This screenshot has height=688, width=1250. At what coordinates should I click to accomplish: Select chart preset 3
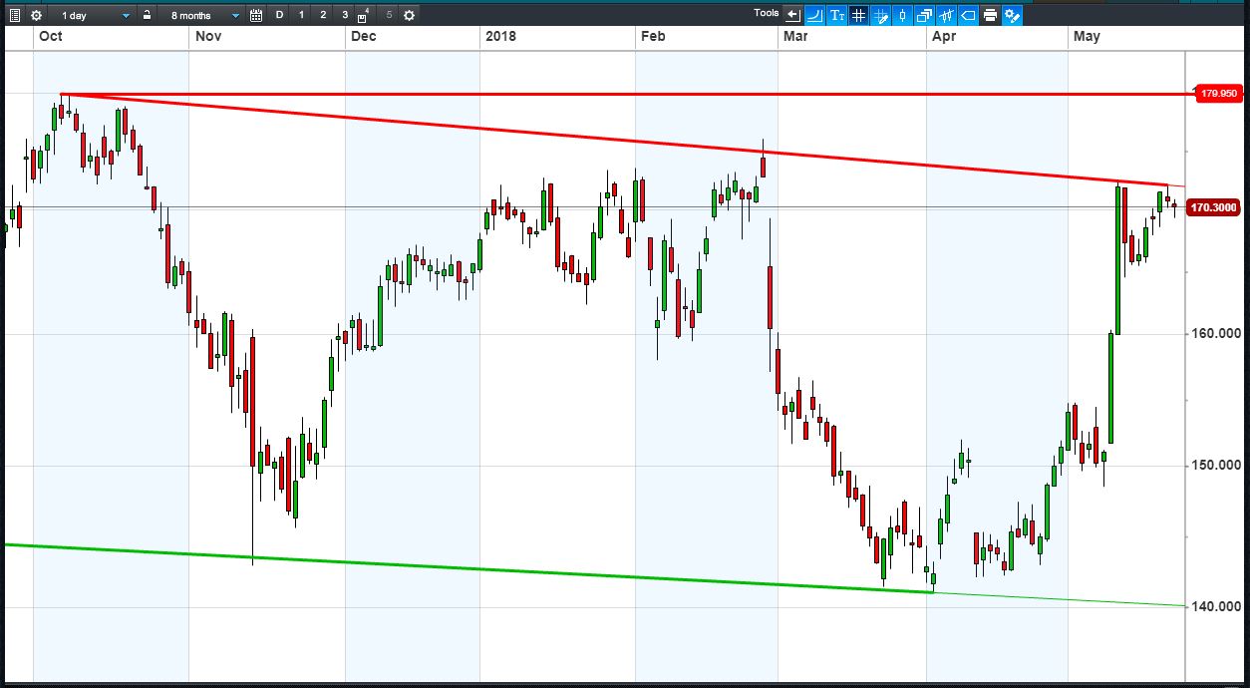click(x=345, y=15)
